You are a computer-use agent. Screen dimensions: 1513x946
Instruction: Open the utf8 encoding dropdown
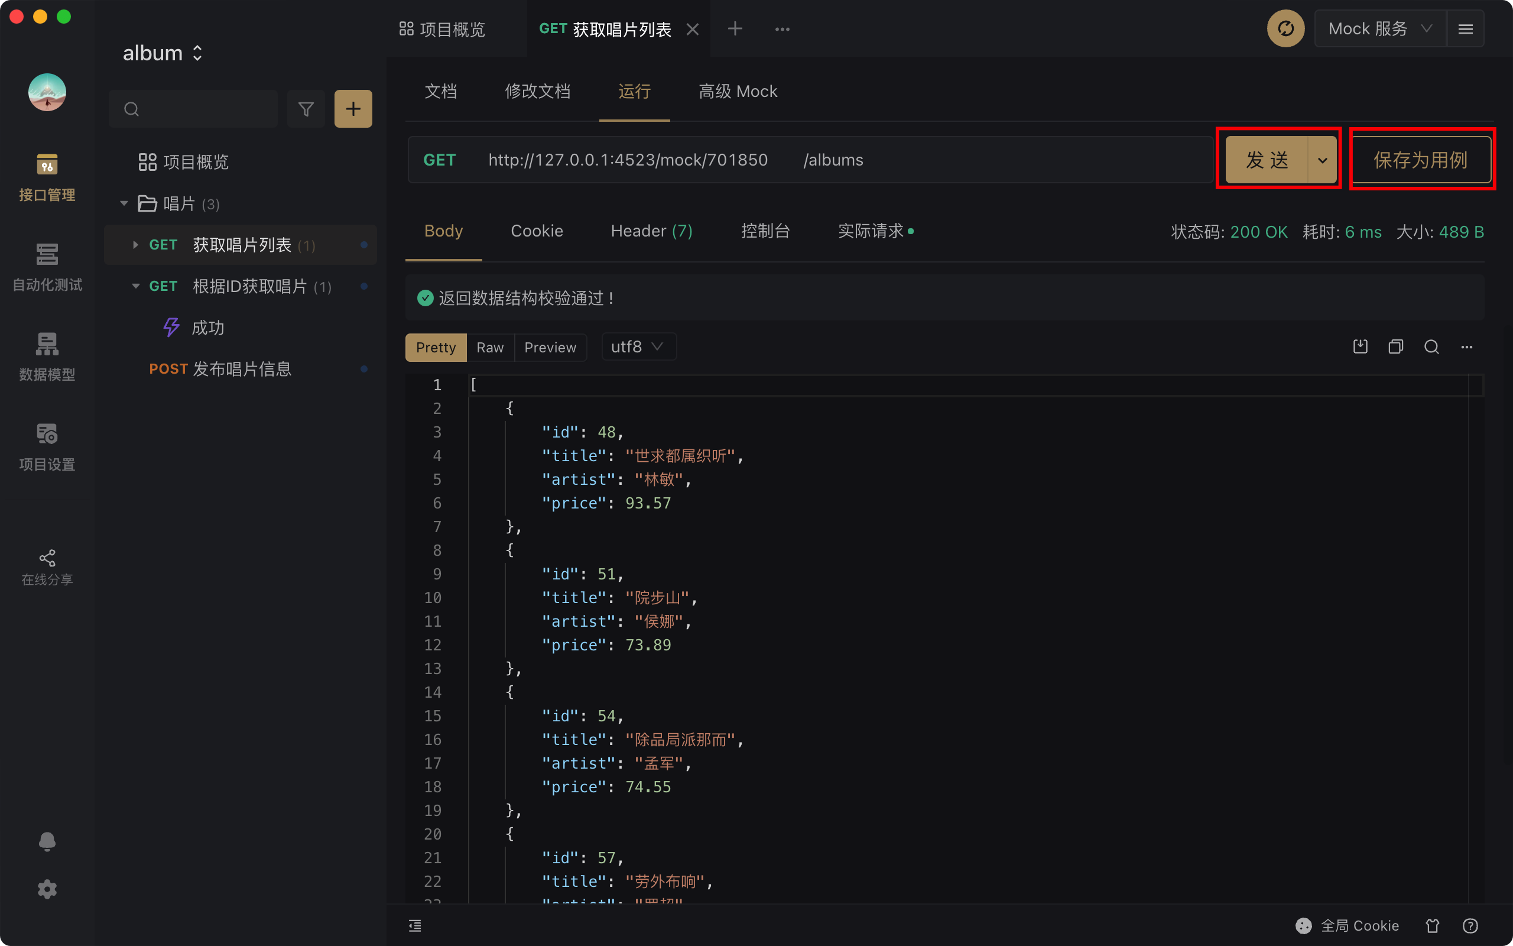[x=637, y=346]
